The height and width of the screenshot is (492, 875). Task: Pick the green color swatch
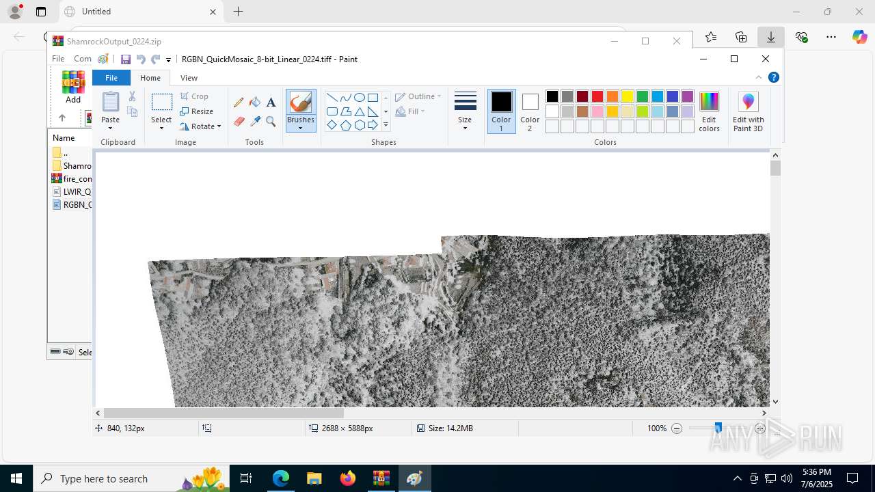click(643, 96)
